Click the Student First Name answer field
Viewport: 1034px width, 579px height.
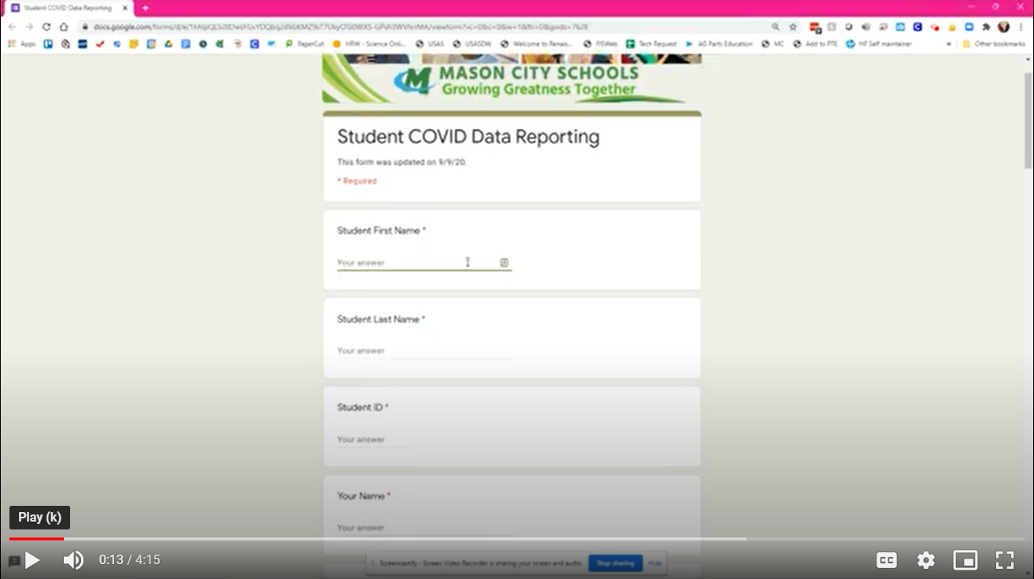coord(424,263)
